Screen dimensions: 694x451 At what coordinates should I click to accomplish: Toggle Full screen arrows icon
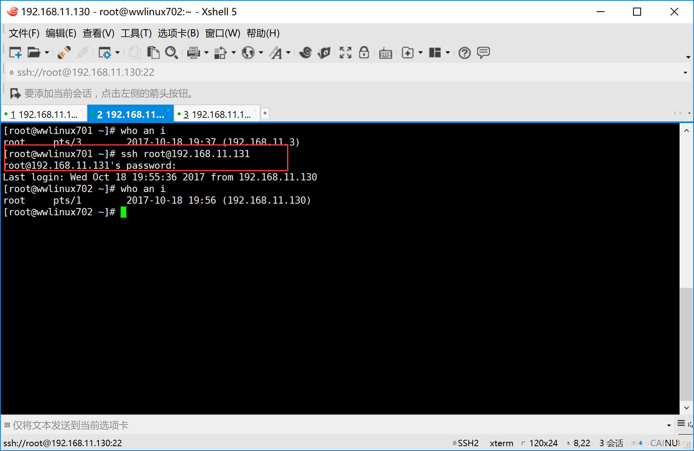click(345, 53)
